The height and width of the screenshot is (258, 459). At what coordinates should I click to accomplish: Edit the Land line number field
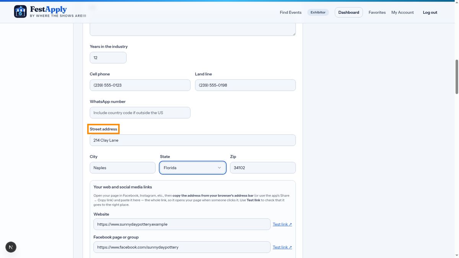(245, 85)
